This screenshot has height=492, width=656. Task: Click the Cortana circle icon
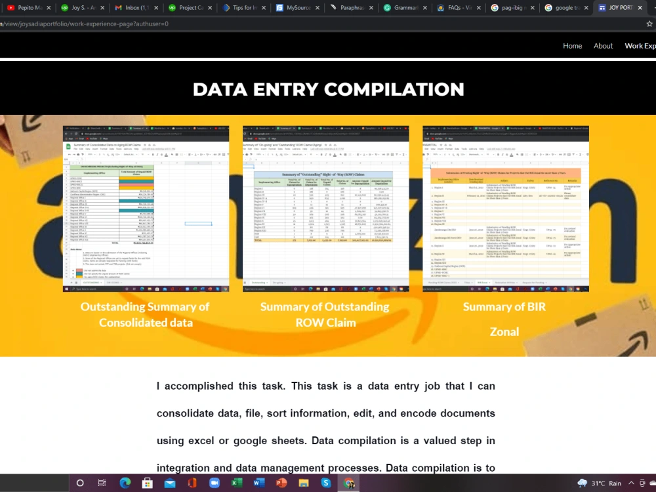[80, 483]
